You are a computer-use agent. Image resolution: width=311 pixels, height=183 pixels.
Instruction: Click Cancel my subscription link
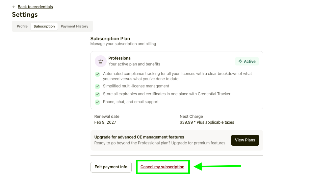(x=162, y=167)
